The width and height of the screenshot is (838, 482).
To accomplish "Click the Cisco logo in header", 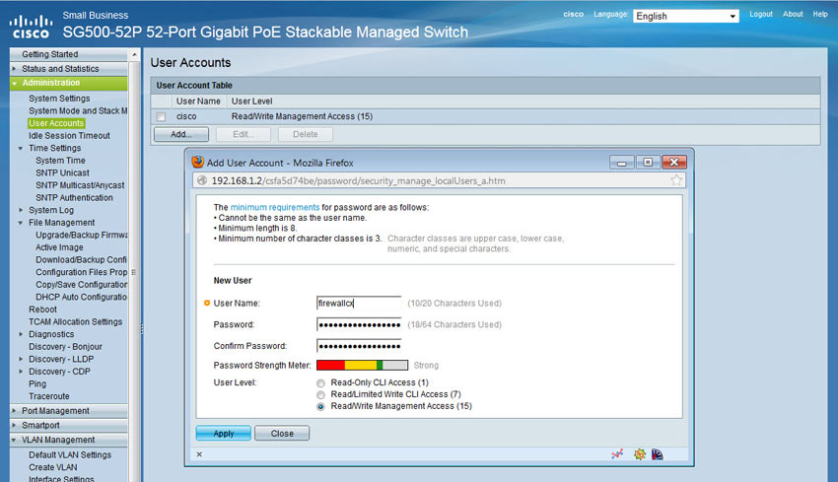I will (31, 28).
